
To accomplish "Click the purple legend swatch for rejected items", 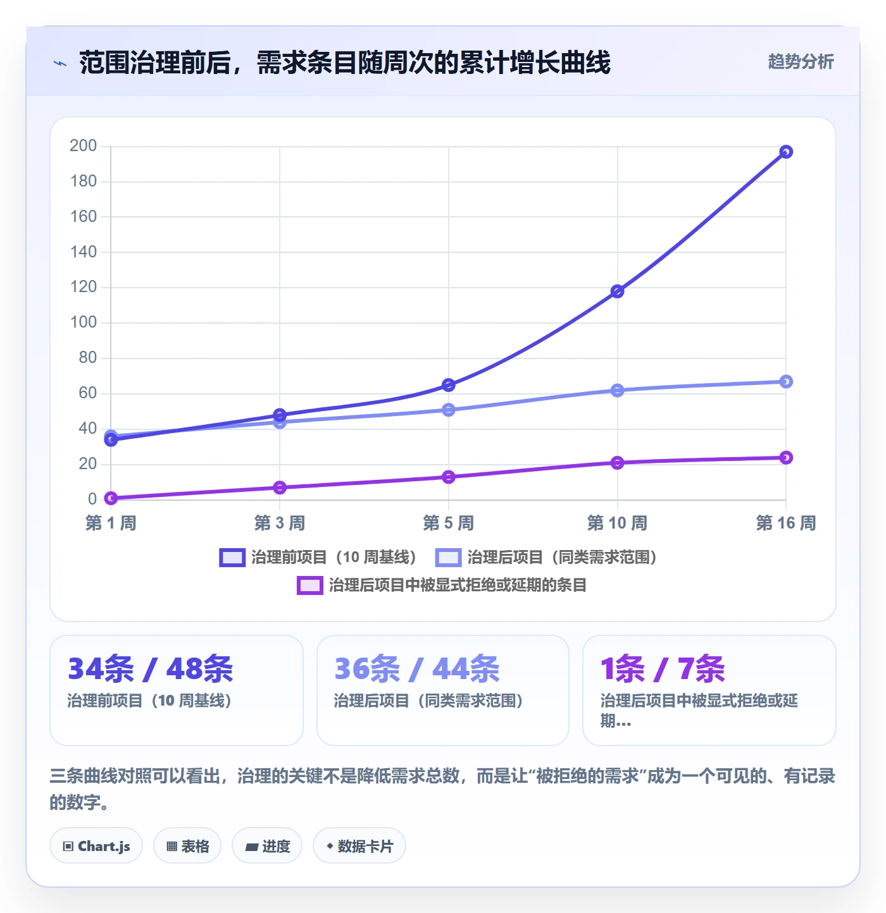I will pos(310,585).
